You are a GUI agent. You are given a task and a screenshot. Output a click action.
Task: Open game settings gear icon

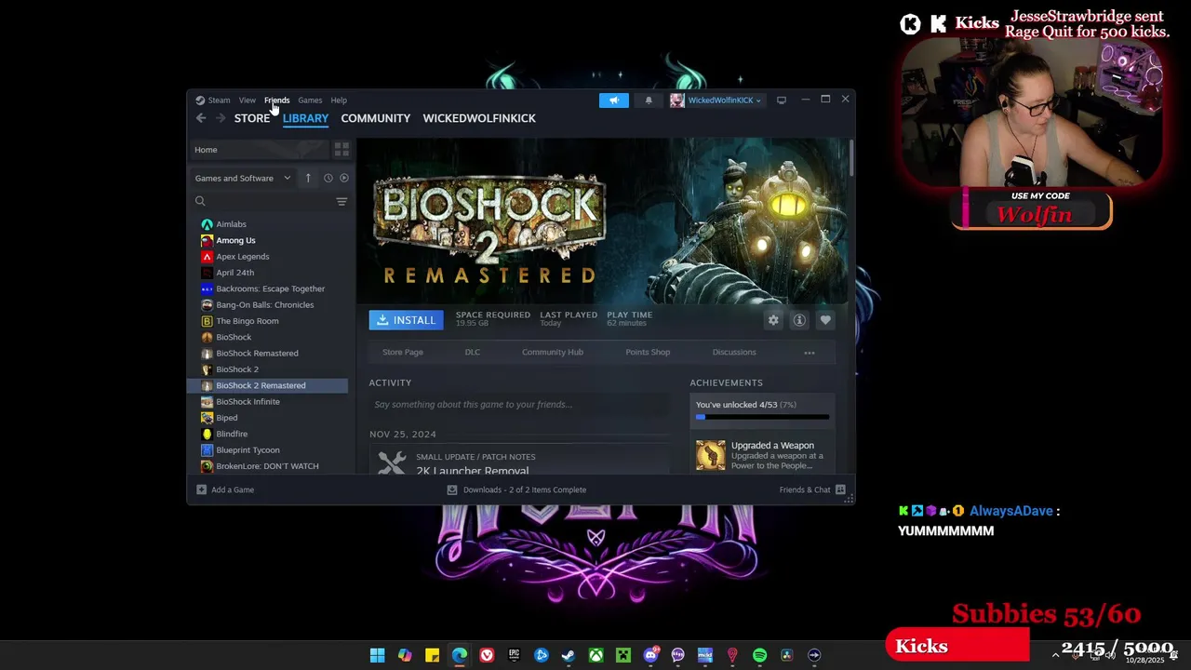(x=773, y=320)
